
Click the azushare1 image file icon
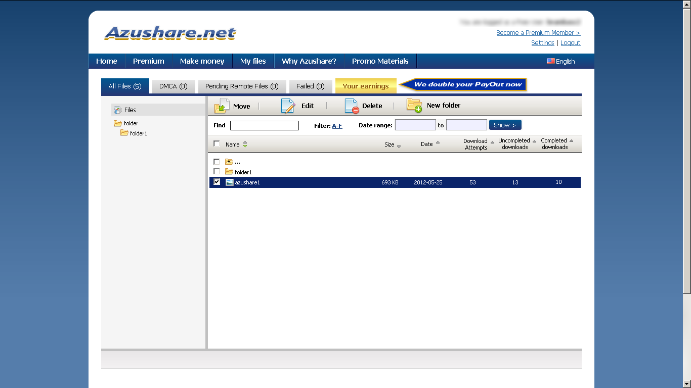point(230,182)
